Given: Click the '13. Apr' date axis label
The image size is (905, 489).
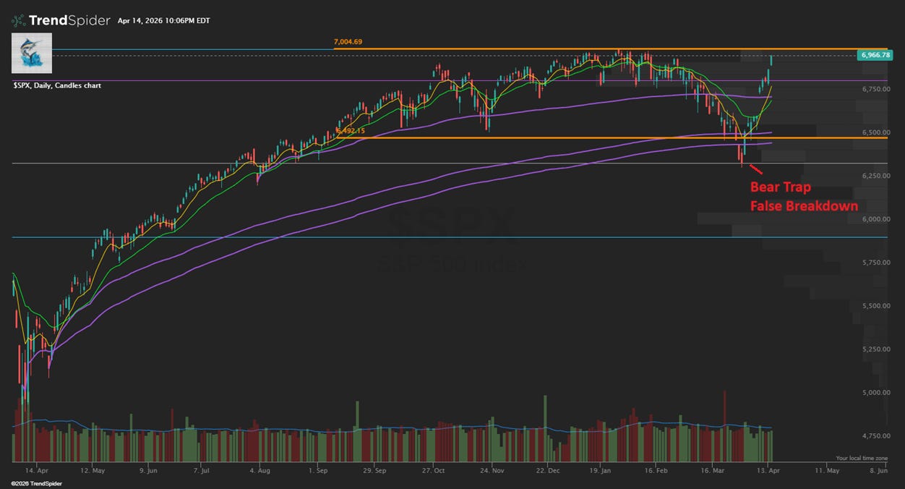Looking at the screenshot, I should [769, 469].
